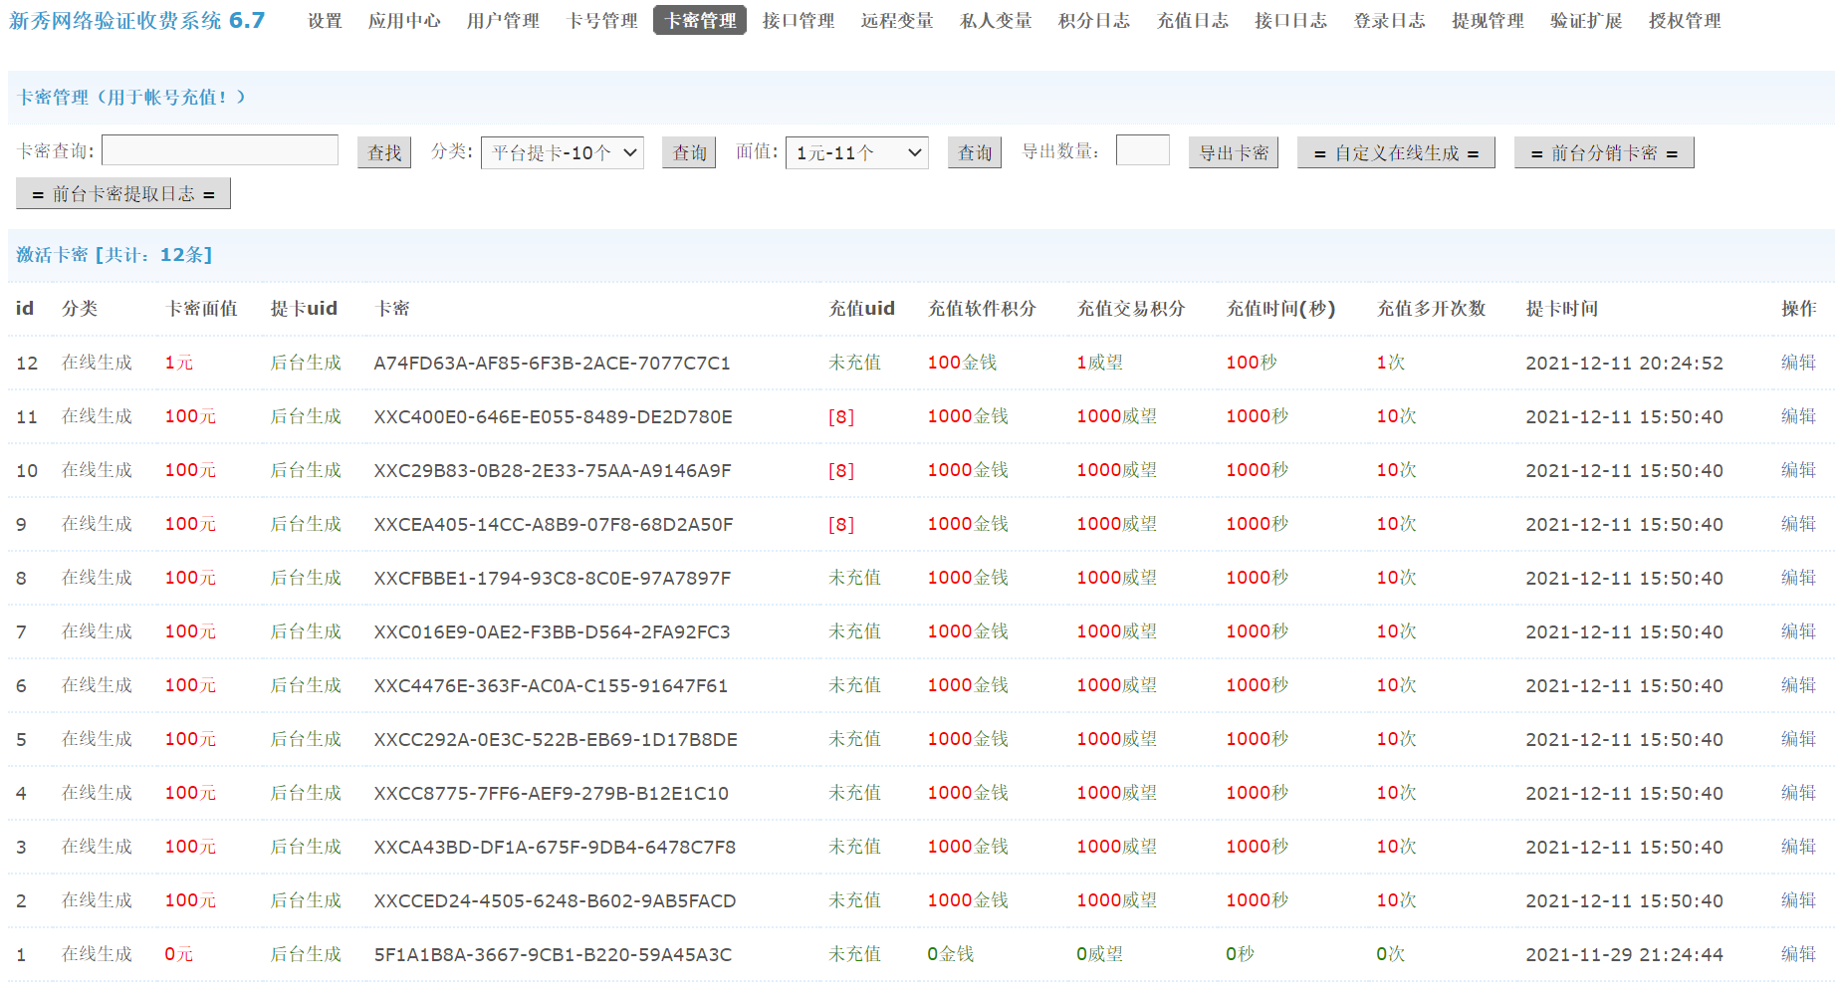Focus the 导出数量 input box
1836x1003 pixels.
point(1142,151)
